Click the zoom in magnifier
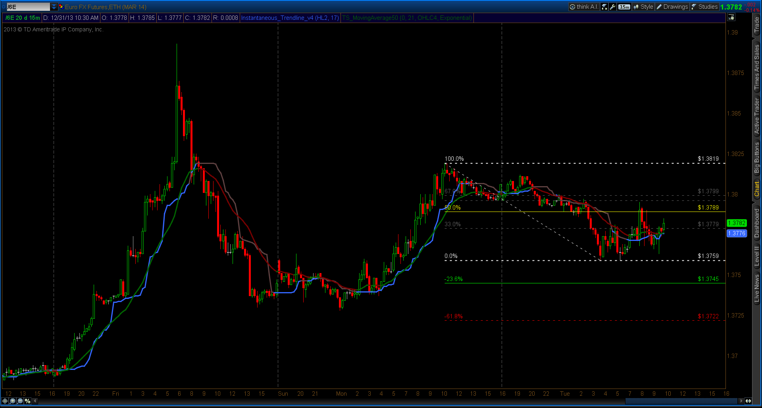Screen dimensions: 762x408 [13, 401]
